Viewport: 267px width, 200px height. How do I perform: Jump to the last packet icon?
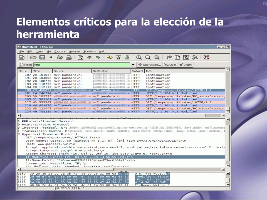click(127, 57)
